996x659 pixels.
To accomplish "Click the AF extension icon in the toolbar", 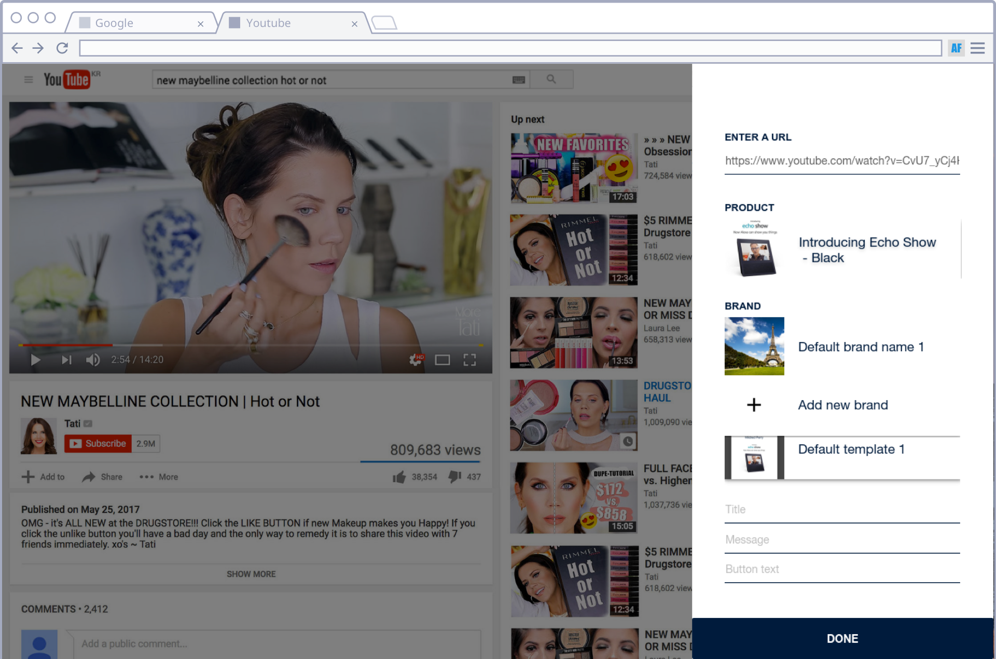I will point(956,48).
